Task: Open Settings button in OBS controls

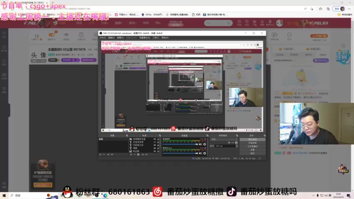Action: [252, 149]
